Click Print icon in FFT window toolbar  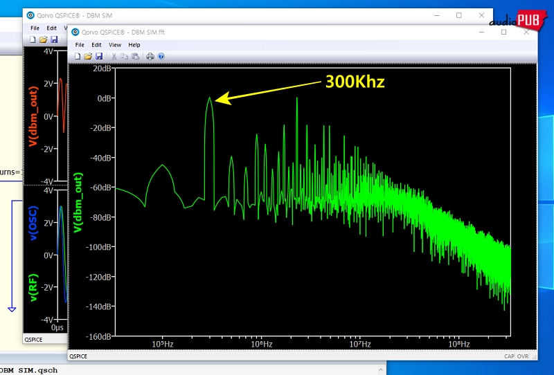(x=150, y=56)
